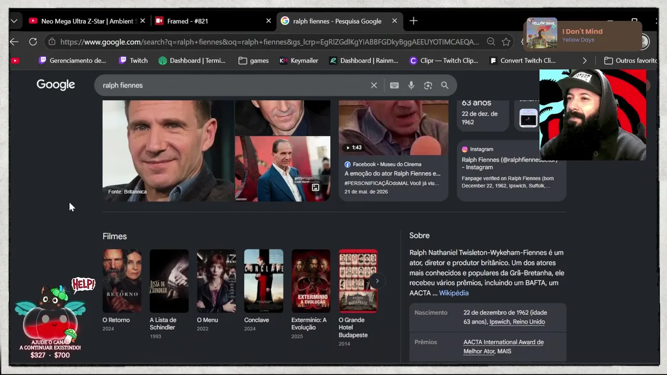This screenshot has height=375, width=667.
Task: Select the O Menu movie title
Action: [207, 320]
